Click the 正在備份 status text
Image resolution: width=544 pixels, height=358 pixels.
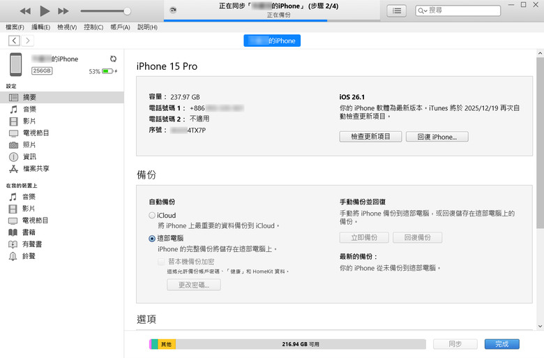(278, 15)
